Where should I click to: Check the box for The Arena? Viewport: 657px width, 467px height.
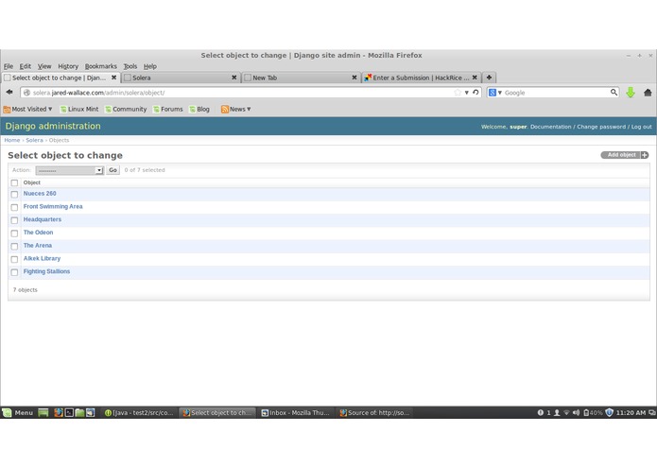tap(14, 247)
